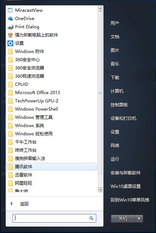
Task: Click the 360安全中心 folder icon
Action: tap(10, 60)
